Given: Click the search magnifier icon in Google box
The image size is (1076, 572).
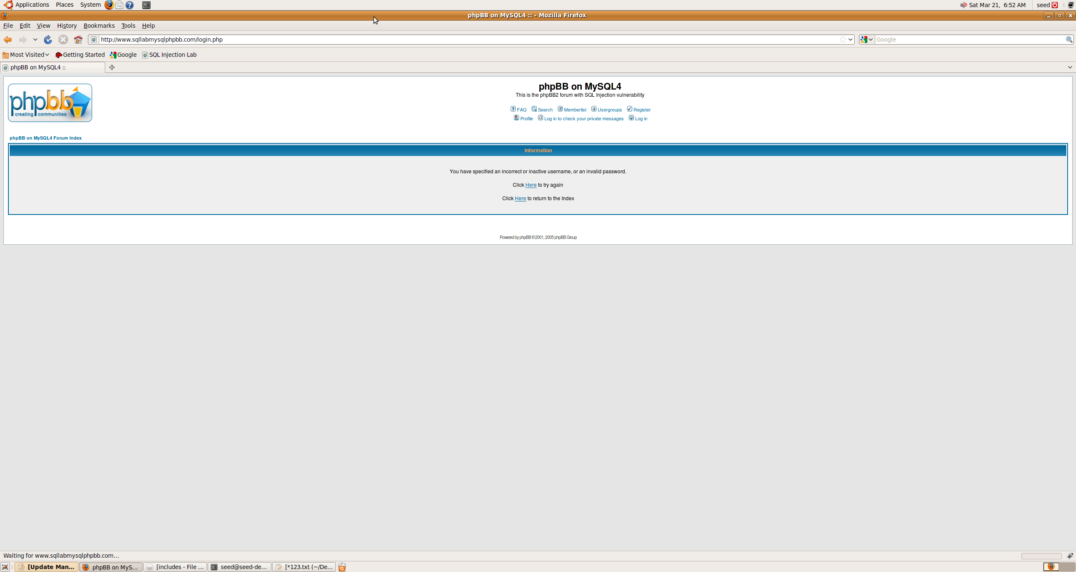Looking at the screenshot, I should [1068, 40].
